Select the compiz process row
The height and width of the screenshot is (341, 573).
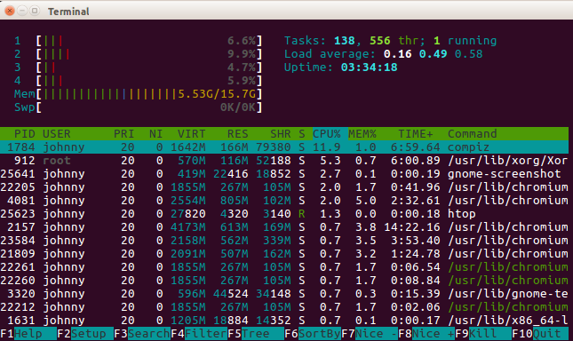click(x=284, y=147)
